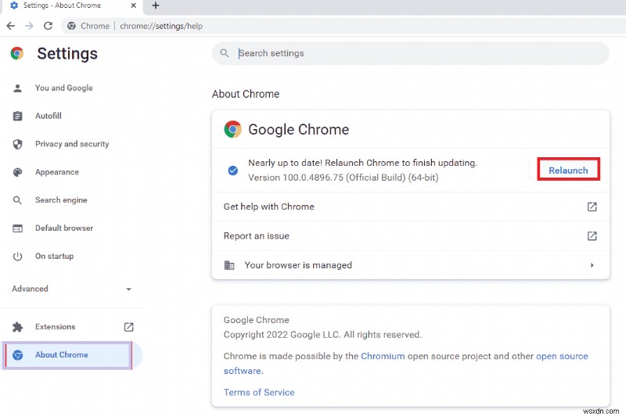
Task: Follow the Chromium project link
Action: (383, 356)
